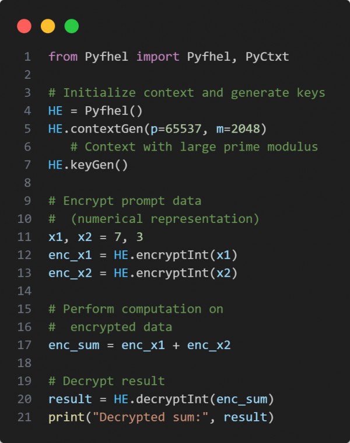This screenshot has width=350, height=443.
Task: Click the "Decrypted sum:" string literal
Action: (150, 417)
